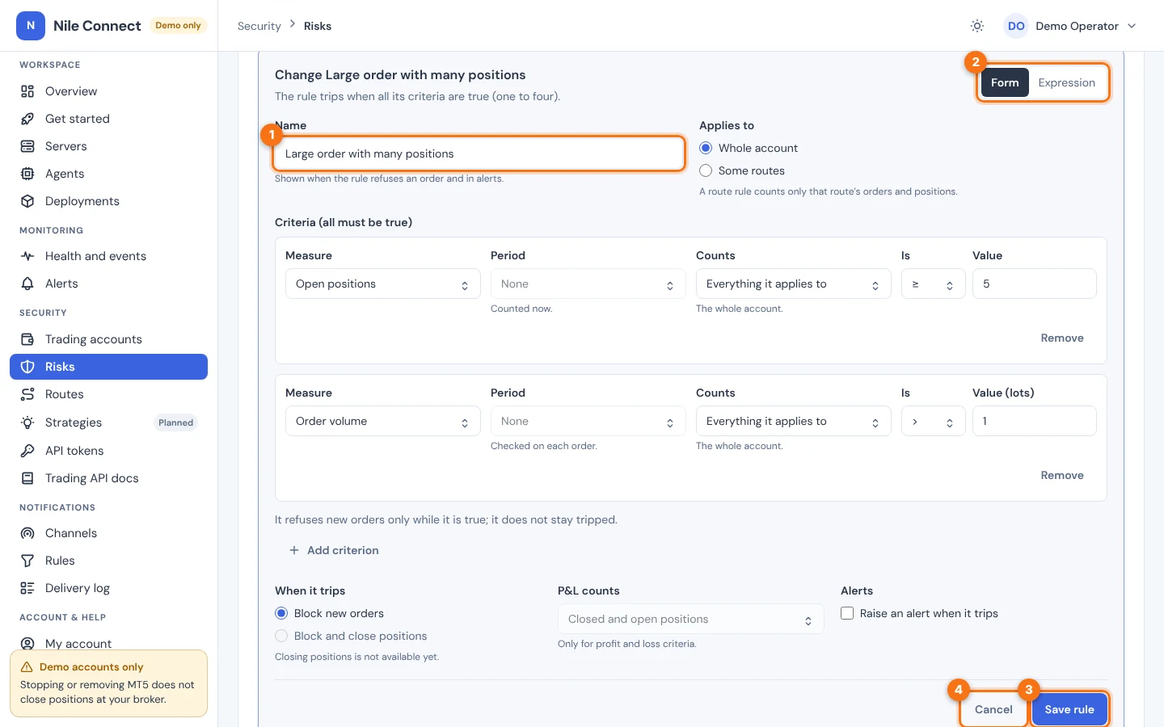Open the Order volume Measure dropdown
This screenshot has width=1164, height=727.
click(x=383, y=422)
